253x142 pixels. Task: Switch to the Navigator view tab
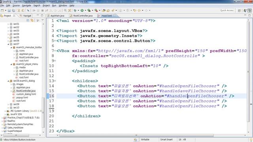(25, 16)
